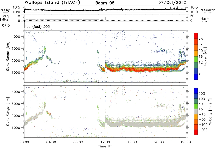Image resolution: width=215 pixels, height=148 pixels.
Task: Click the 'Freq. [MHz]' axis label
Action: (5, 18)
